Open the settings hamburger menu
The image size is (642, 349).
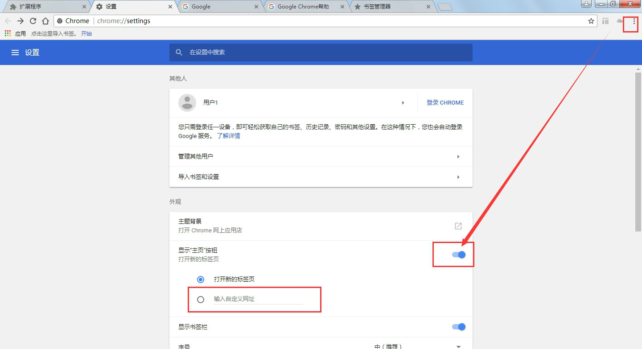(x=15, y=53)
